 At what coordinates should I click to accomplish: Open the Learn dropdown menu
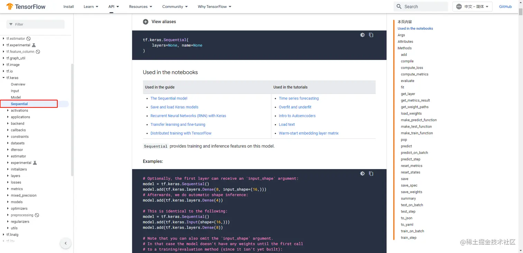pos(91,7)
